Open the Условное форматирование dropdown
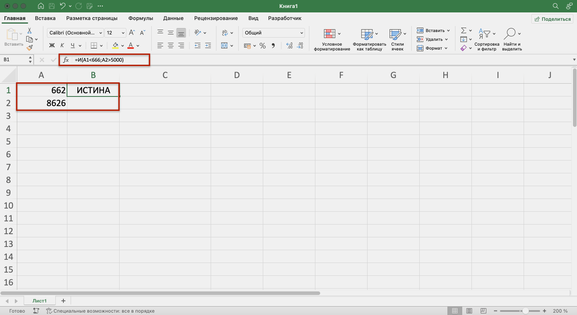The width and height of the screenshot is (577, 315). (x=332, y=40)
